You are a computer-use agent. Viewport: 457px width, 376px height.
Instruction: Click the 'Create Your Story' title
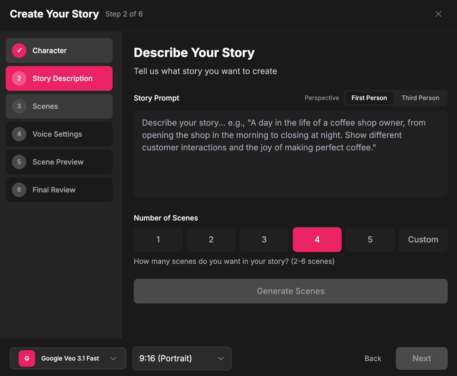click(x=54, y=14)
